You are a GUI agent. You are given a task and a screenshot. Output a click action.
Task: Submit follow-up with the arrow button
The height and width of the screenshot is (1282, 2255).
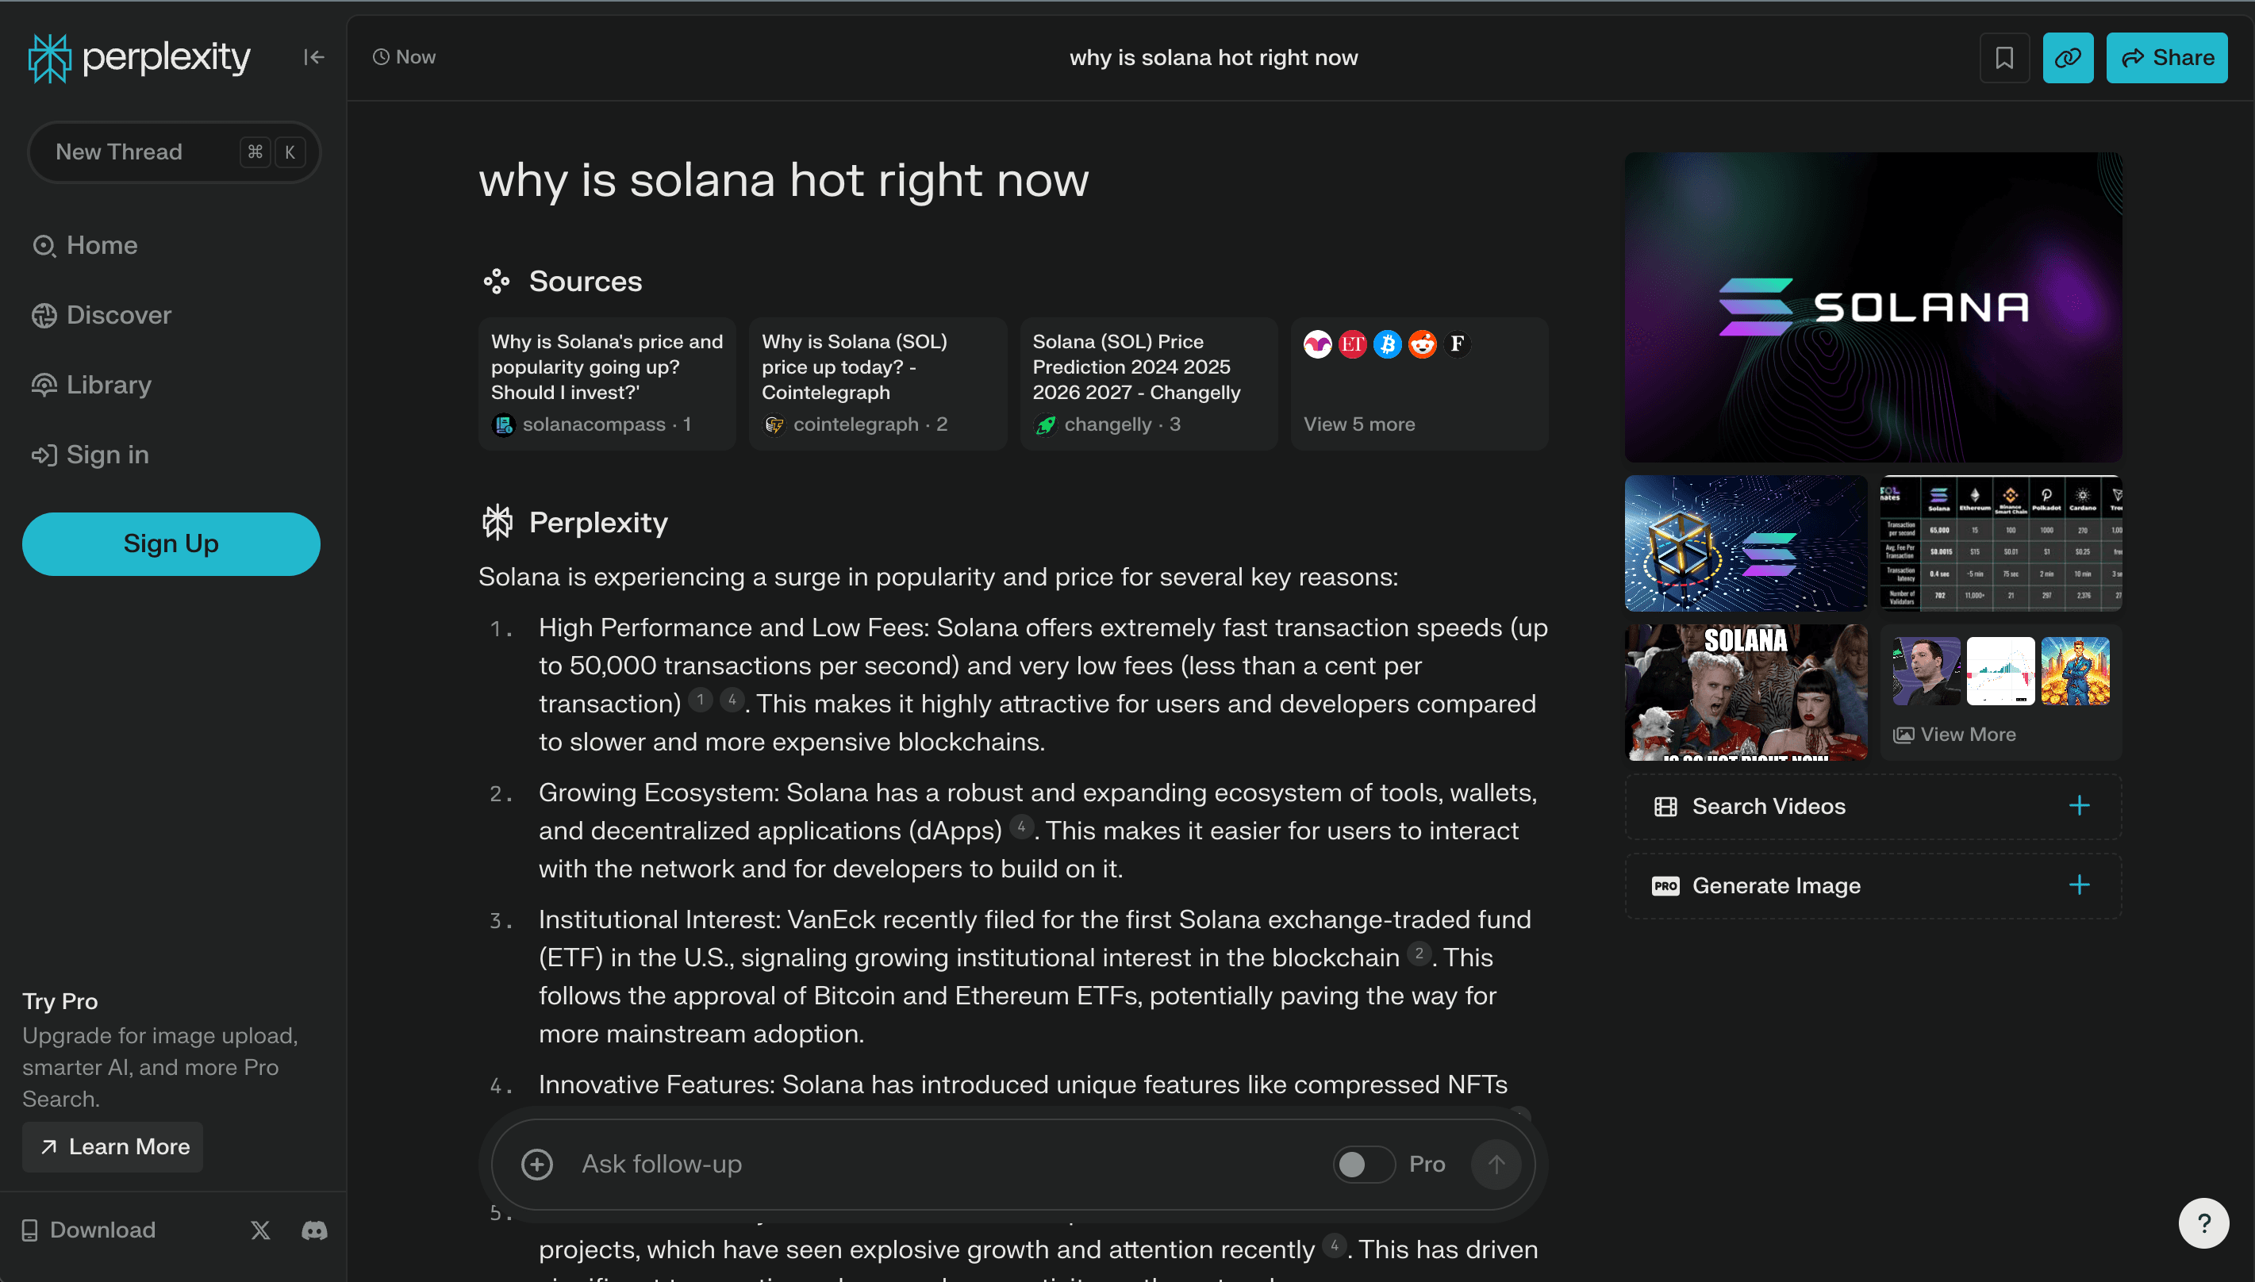pyautogui.click(x=1495, y=1164)
